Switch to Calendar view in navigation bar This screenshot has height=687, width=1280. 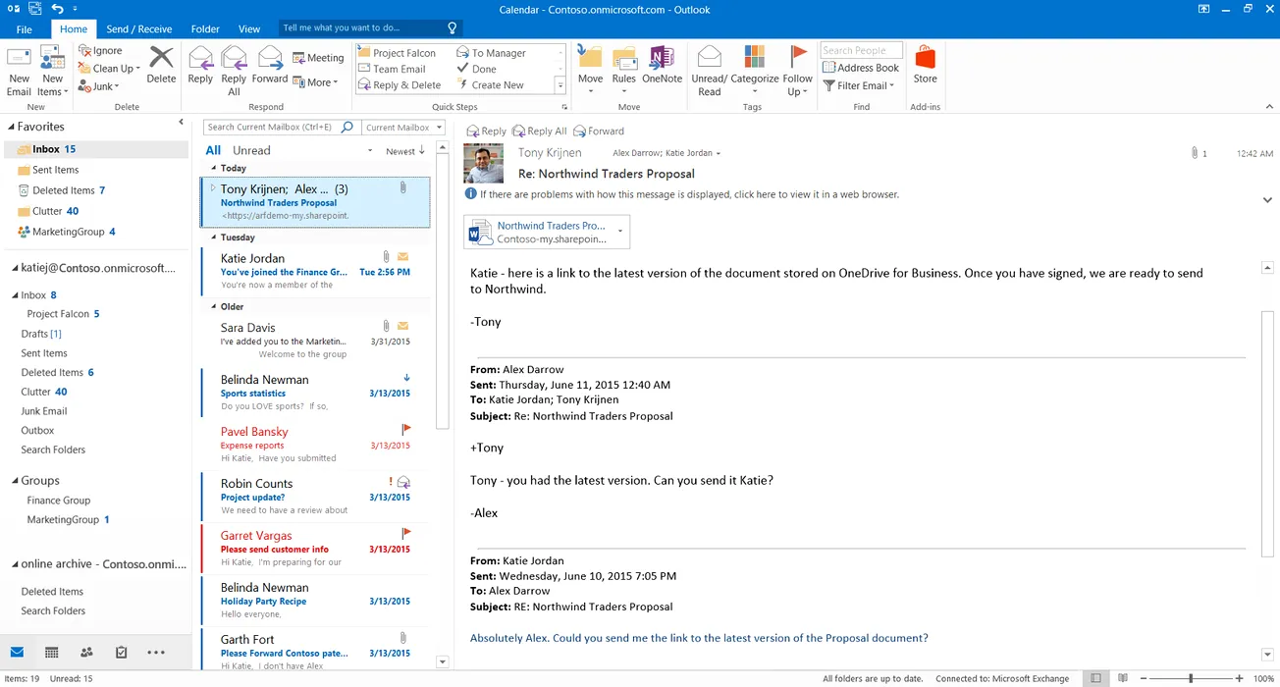52,652
